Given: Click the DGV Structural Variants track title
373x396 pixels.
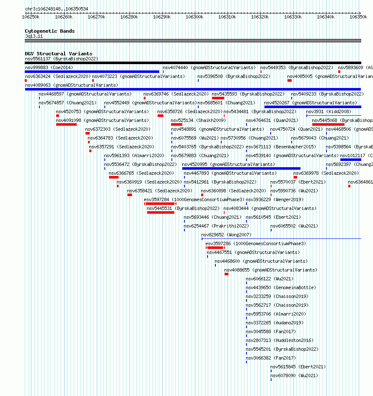Looking at the screenshot, I should 59,54.
